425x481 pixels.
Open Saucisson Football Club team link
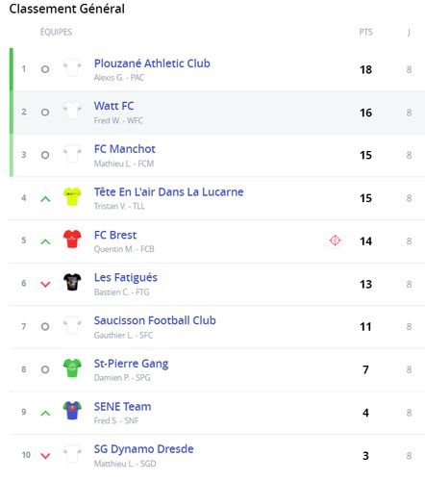[x=155, y=320]
